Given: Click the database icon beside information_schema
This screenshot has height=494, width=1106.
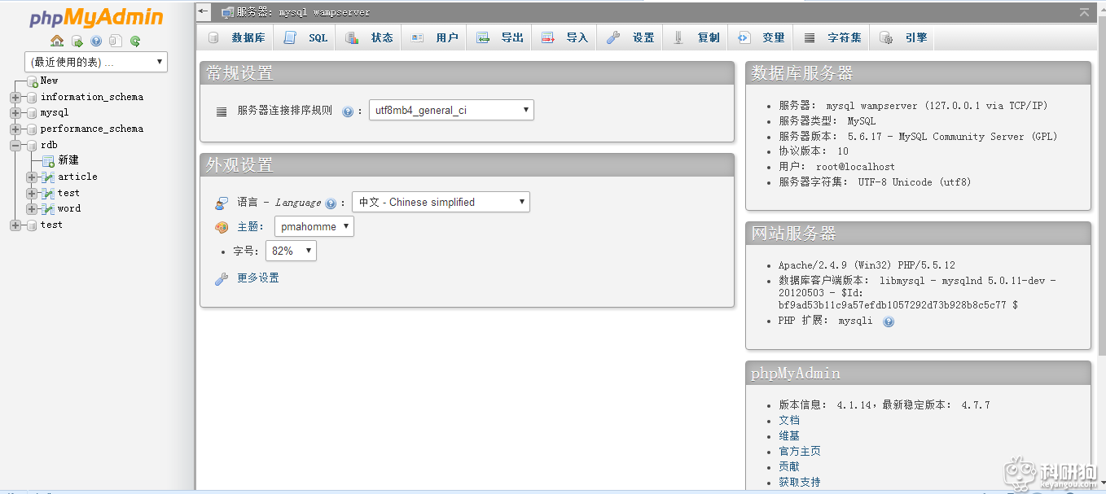Looking at the screenshot, I should (32, 97).
